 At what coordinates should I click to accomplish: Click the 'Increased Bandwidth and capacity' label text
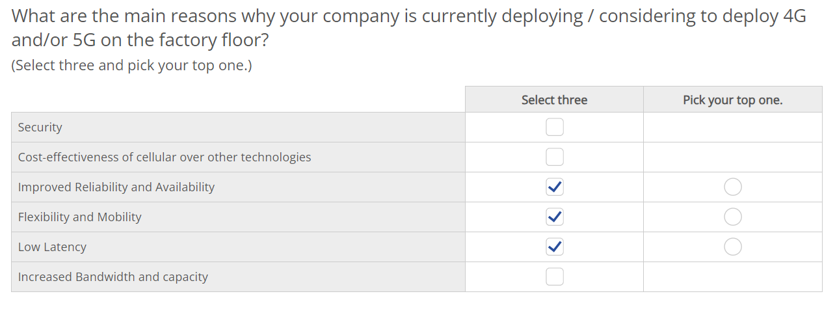(x=113, y=277)
